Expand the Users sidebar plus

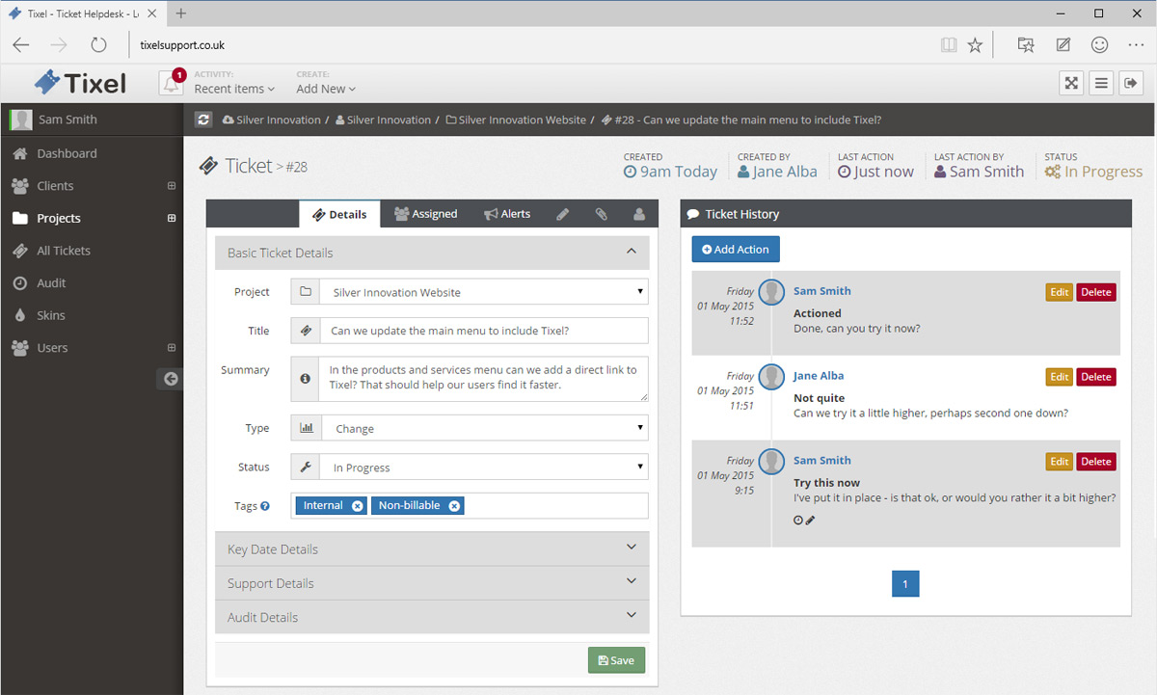[172, 348]
